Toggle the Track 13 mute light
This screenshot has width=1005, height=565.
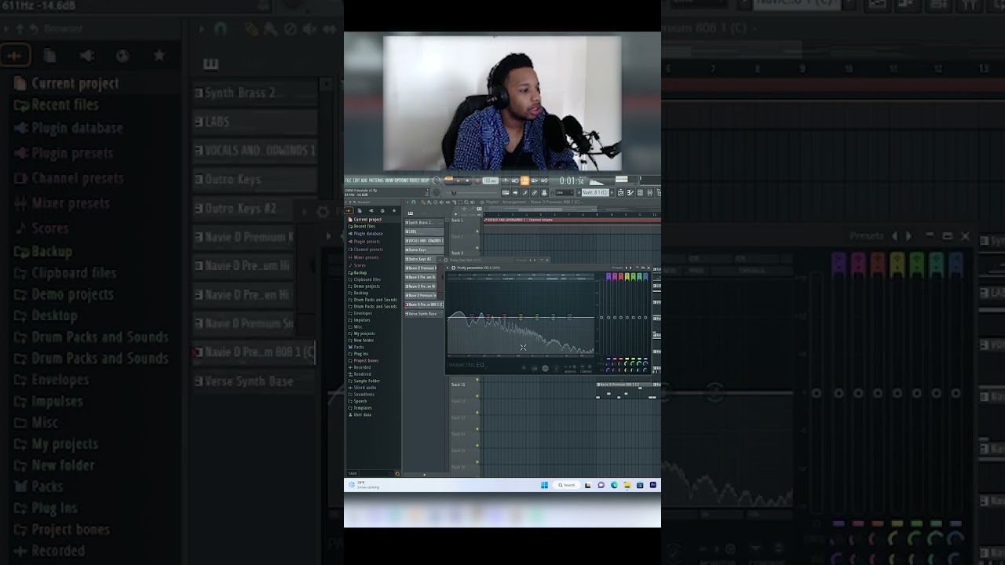(x=477, y=429)
